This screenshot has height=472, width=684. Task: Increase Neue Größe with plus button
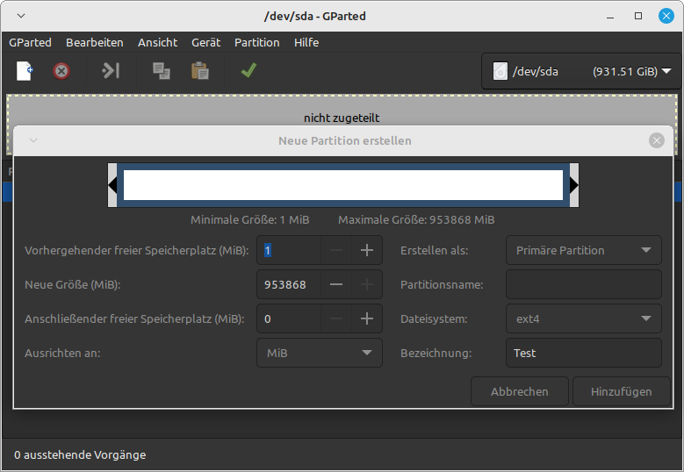click(367, 284)
